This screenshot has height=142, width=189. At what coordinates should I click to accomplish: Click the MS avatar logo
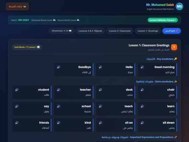click(179, 6)
